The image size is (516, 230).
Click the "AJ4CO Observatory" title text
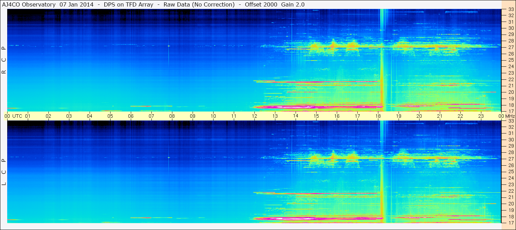[x=30, y=4]
